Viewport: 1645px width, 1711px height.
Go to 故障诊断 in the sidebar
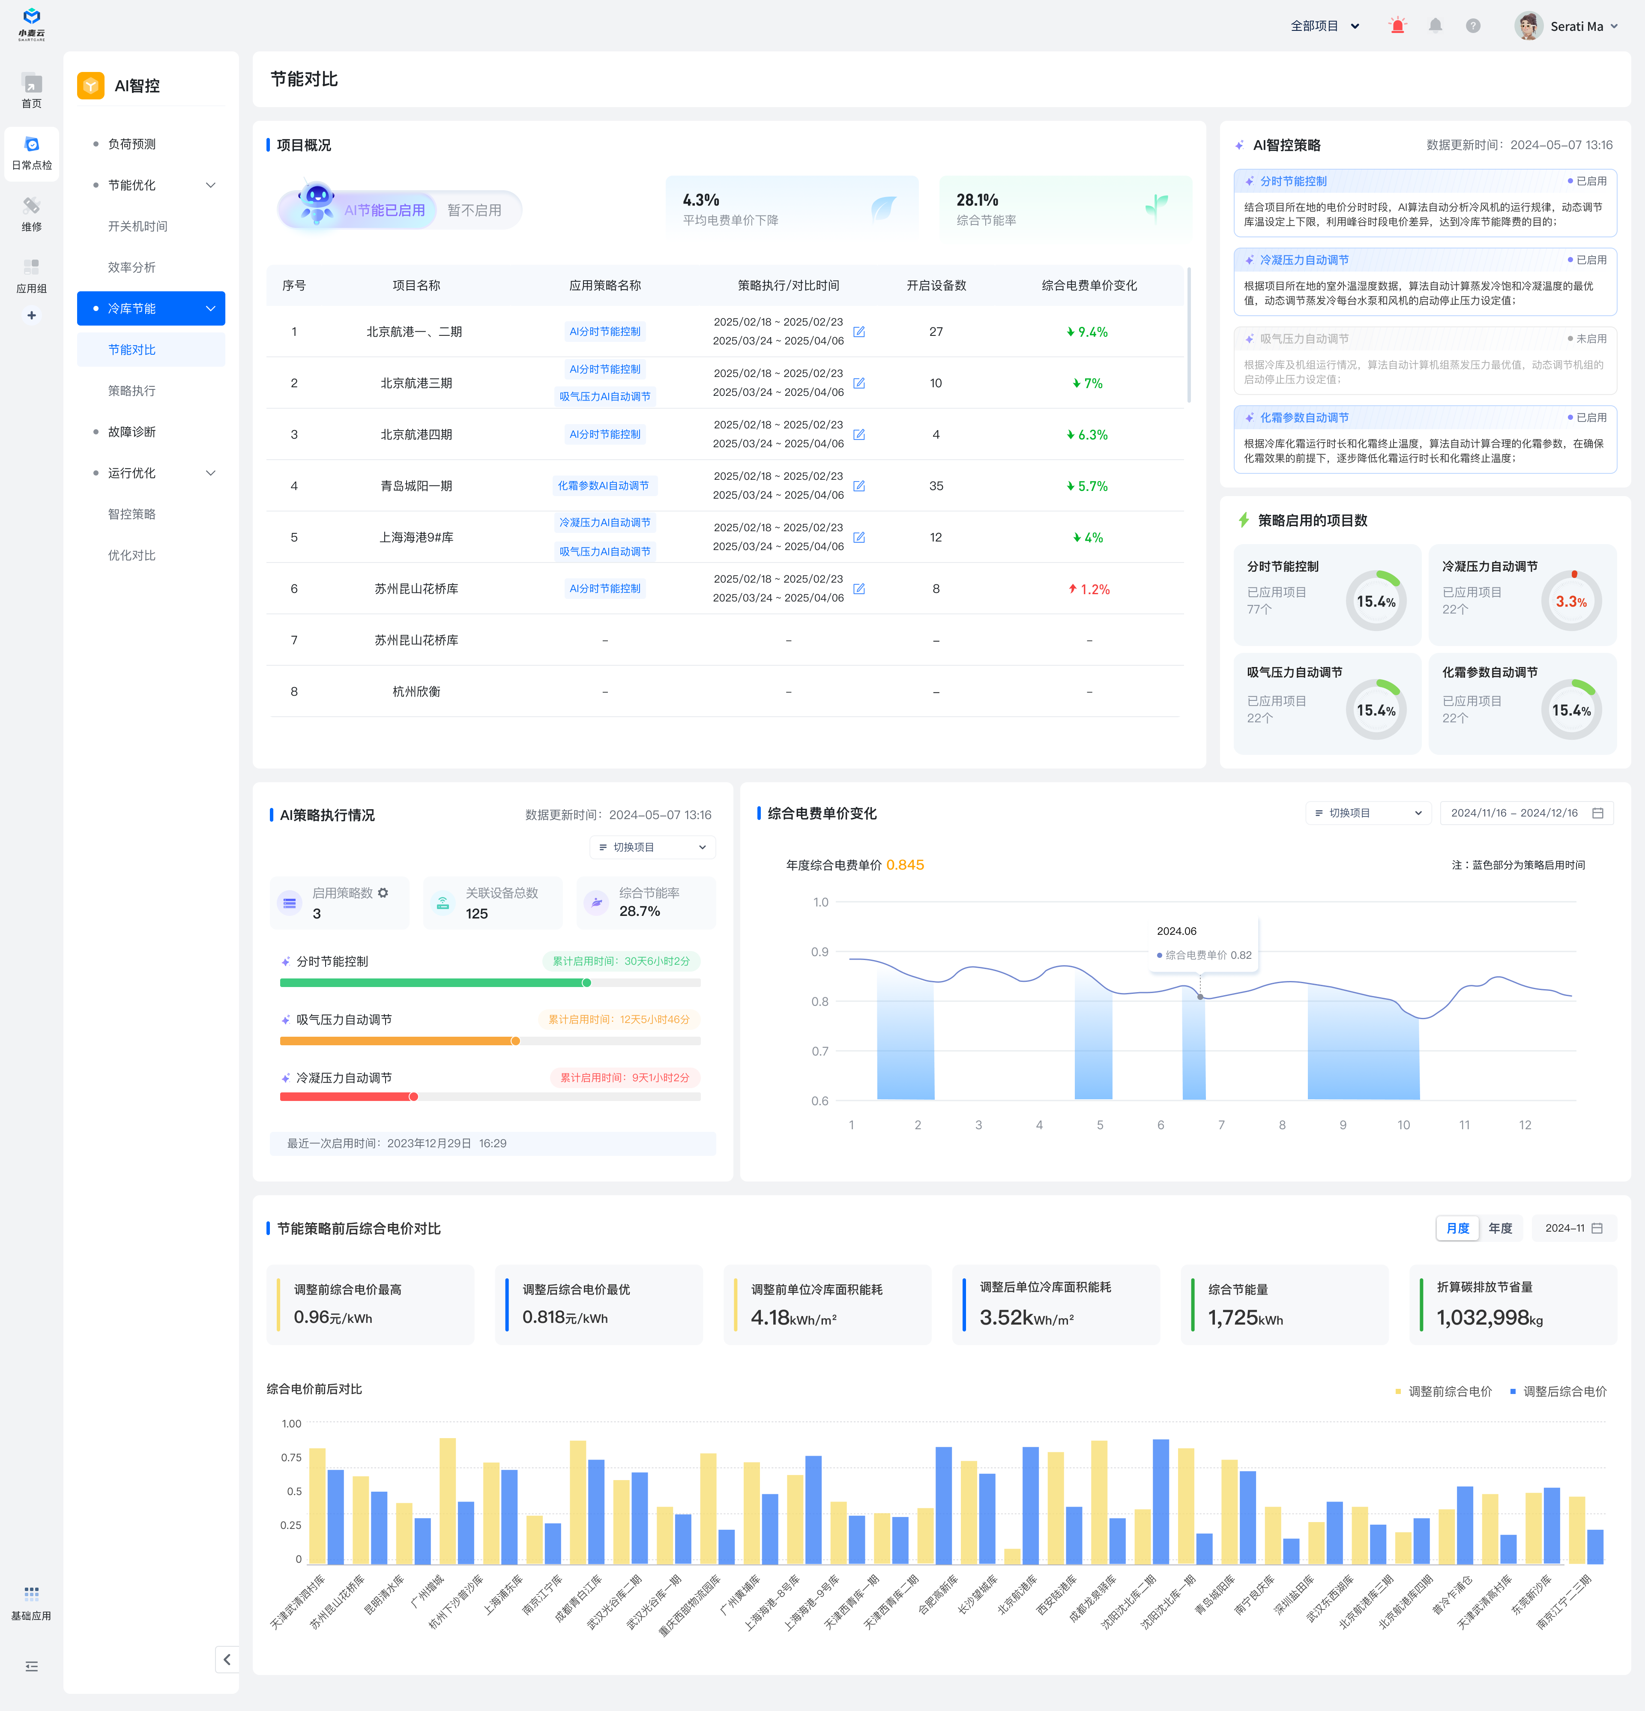tap(132, 432)
